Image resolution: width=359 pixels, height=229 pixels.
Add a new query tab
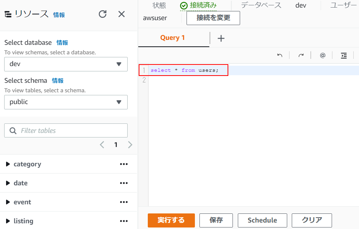pyautogui.click(x=221, y=38)
